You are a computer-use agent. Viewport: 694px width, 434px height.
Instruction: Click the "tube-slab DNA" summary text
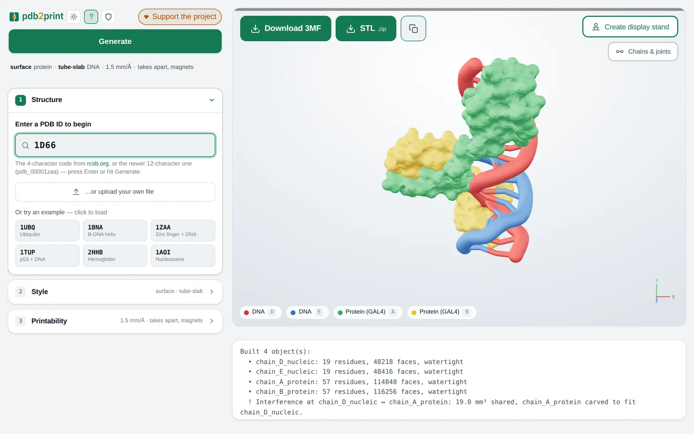pos(79,67)
